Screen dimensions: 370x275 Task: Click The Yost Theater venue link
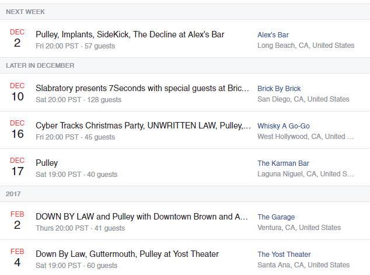point(284,255)
